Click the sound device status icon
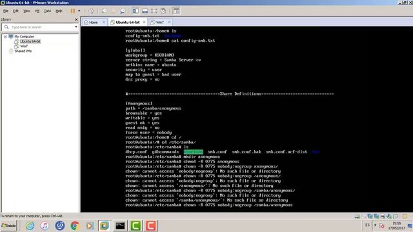413x232 pixels. 389,217
